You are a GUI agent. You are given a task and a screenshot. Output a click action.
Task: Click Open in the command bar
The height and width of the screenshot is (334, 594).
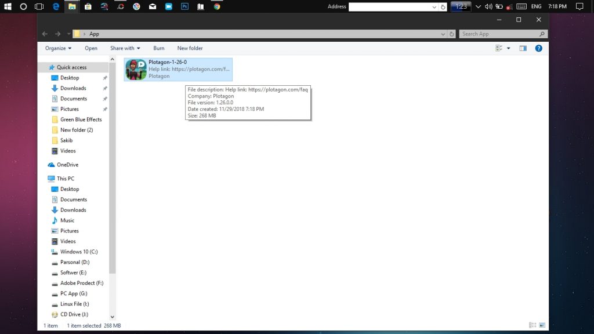click(x=91, y=48)
